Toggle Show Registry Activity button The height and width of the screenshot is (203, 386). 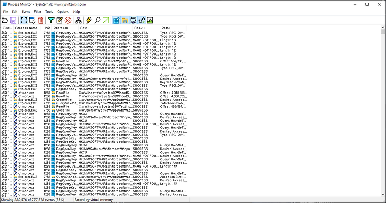click(x=116, y=20)
